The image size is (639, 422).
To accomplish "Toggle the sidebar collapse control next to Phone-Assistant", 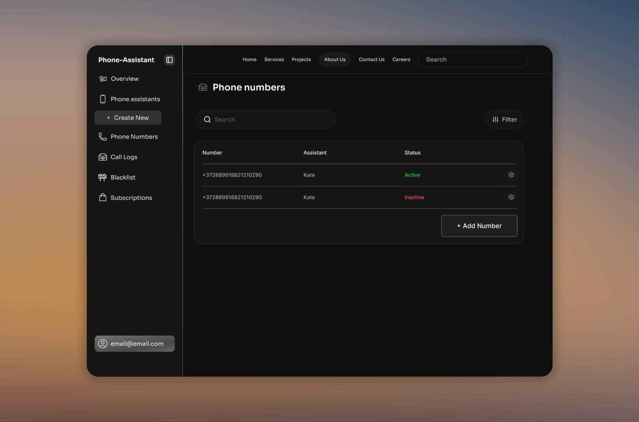I will 169,59.
